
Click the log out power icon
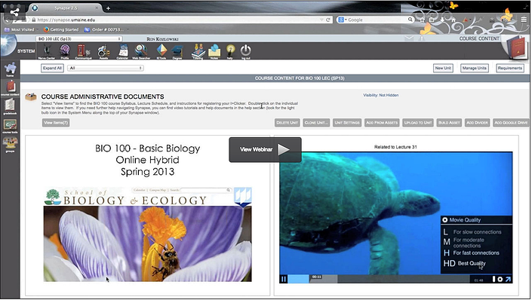coord(246,51)
